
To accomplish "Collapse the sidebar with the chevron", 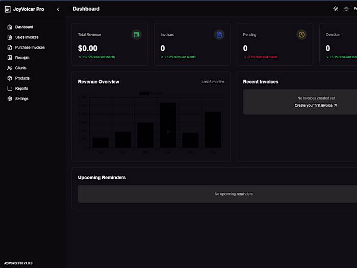I will [x=58, y=9].
